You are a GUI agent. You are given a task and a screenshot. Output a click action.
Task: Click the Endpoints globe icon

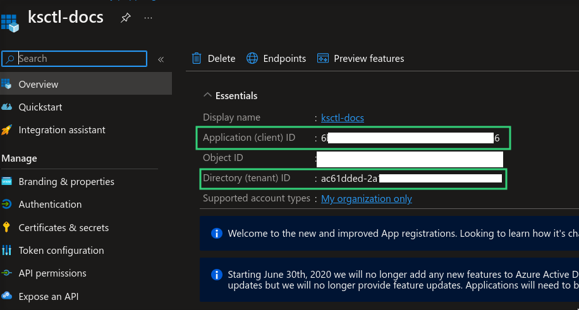coord(252,58)
